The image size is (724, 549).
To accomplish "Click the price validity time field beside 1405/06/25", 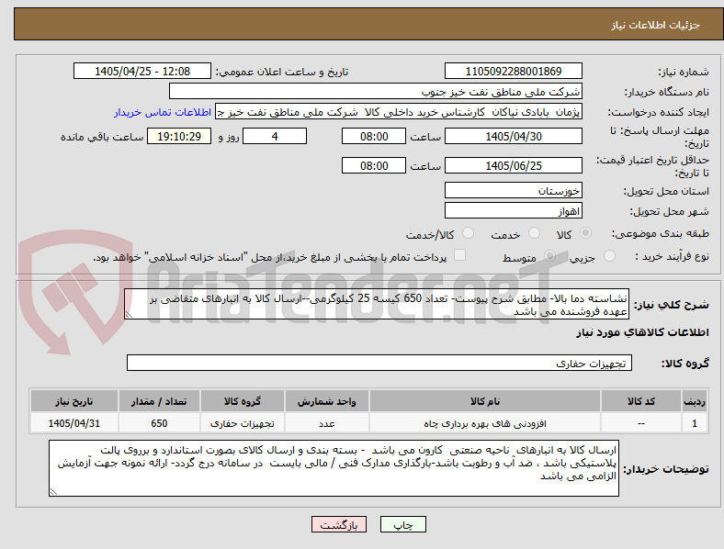I will tap(374, 165).
